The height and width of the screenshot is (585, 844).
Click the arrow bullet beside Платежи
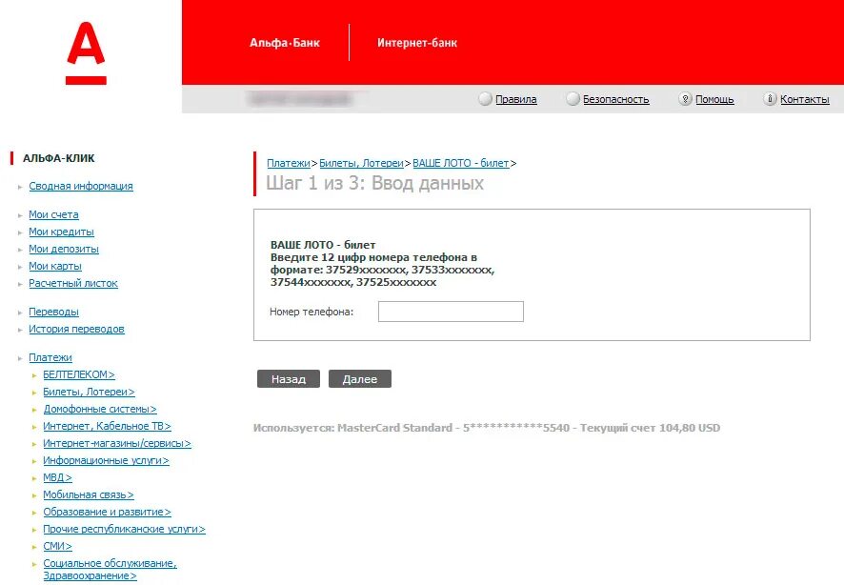[20, 359]
